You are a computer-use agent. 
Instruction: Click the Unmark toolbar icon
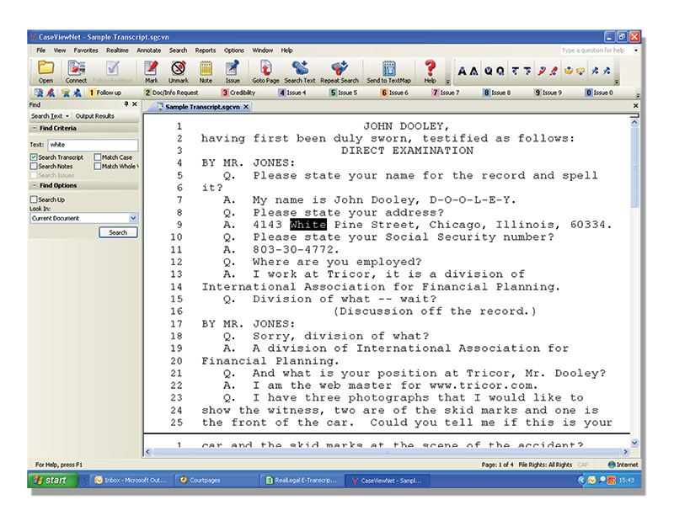point(178,68)
